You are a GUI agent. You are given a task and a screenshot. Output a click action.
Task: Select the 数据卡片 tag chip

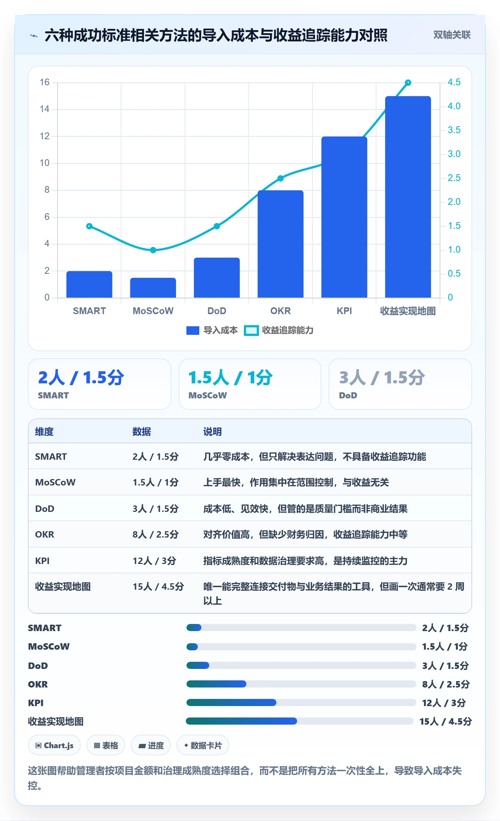point(203,745)
